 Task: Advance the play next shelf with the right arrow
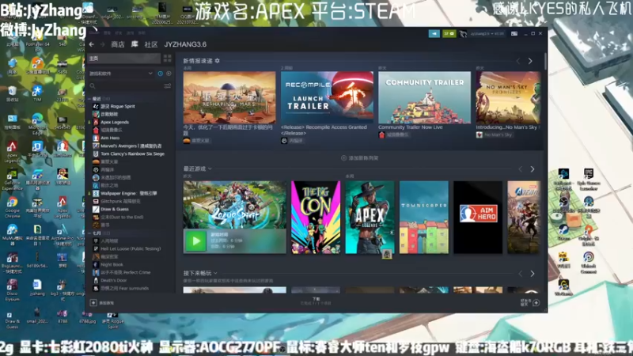(x=533, y=274)
